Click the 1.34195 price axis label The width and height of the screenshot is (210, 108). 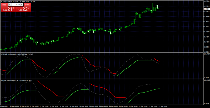click(206, 37)
